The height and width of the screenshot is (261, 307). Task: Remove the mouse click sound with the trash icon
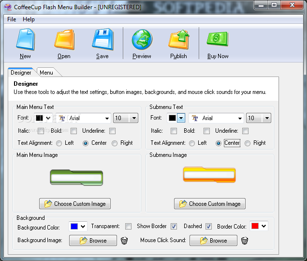pos(245,240)
